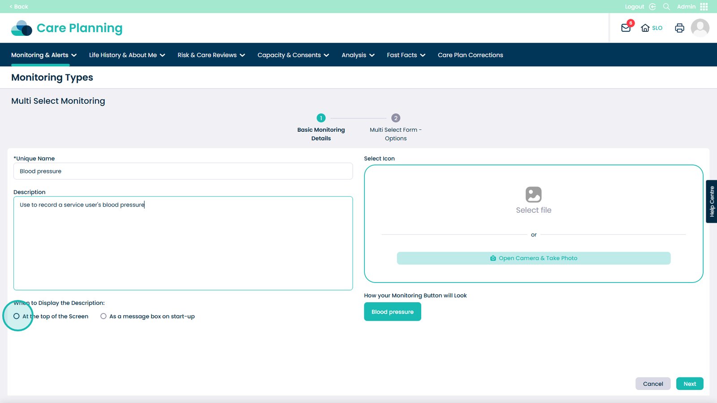This screenshot has width=717, height=403.
Task: Go to step 2 Multi Select Form Options
Action: pos(395,118)
